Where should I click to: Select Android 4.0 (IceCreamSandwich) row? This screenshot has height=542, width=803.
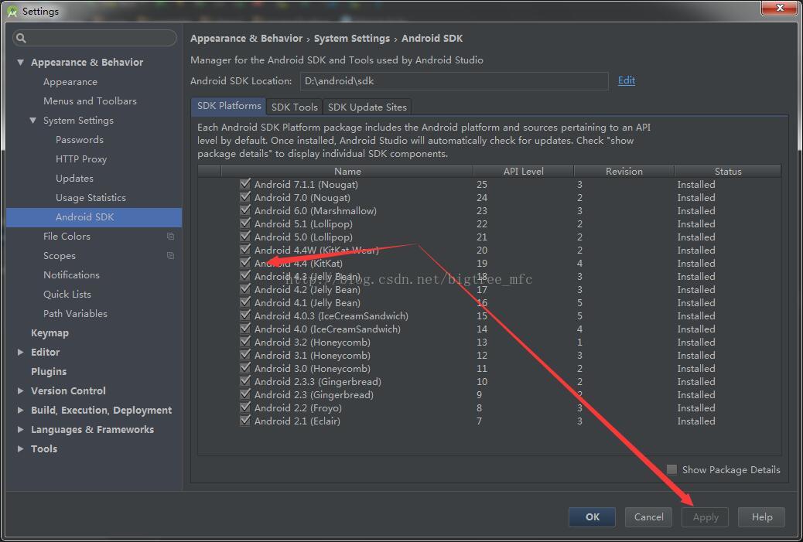(490, 329)
